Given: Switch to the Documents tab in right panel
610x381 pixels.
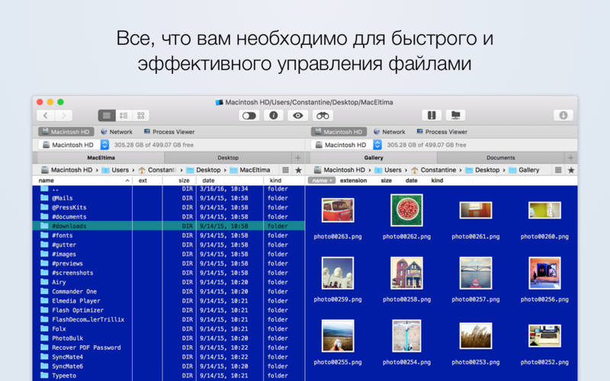Looking at the screenshot, I should 501,158.
